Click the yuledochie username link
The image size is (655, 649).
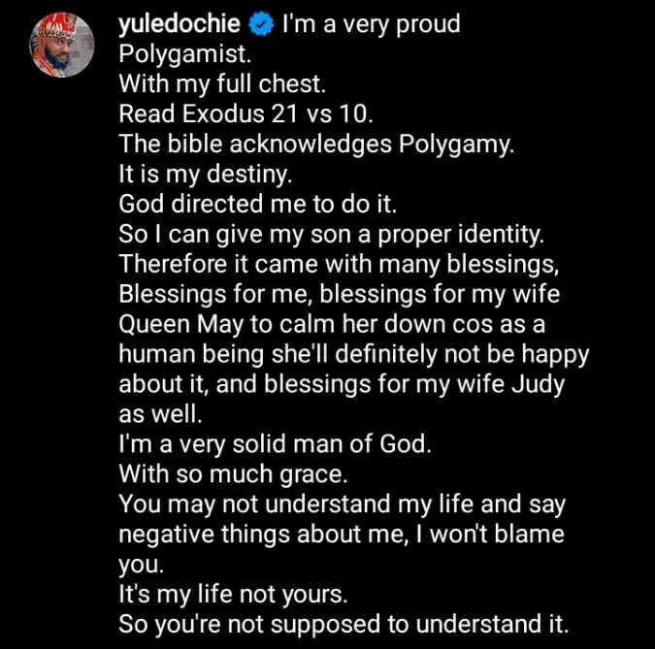[180, 24]
